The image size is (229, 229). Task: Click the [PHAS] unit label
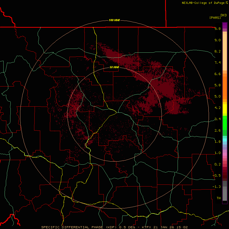click(215, 18)
